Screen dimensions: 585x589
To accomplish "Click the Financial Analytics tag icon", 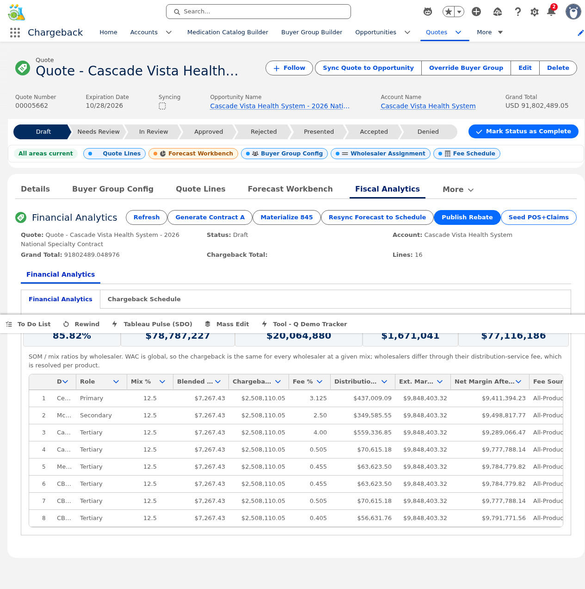I will pyautogui.click(x=21, y=217).
